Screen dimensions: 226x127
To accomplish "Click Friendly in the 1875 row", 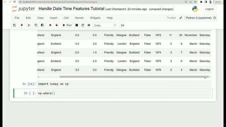I will 109,61.
